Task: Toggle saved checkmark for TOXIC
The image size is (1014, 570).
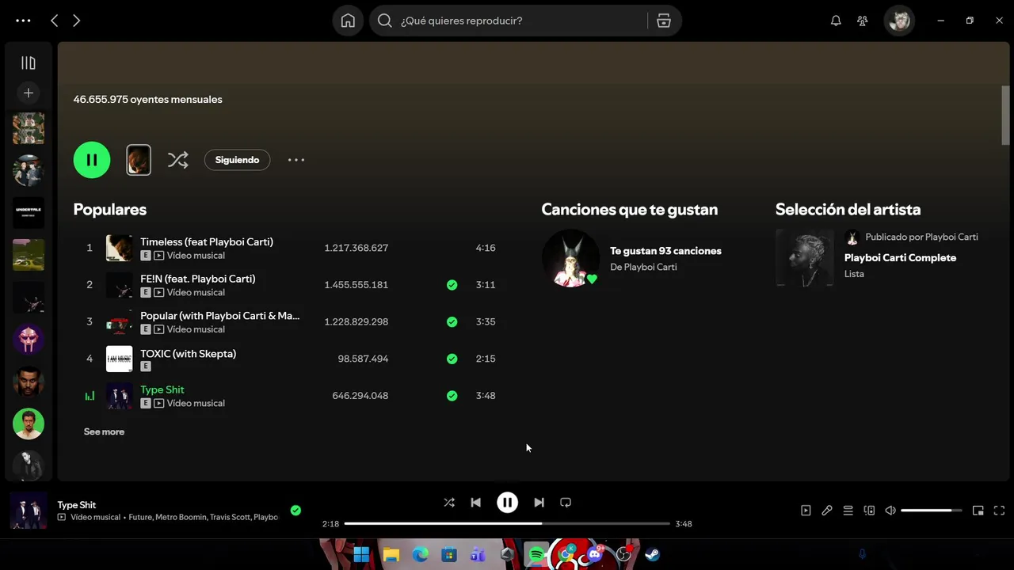Action: tap(452, 359)
